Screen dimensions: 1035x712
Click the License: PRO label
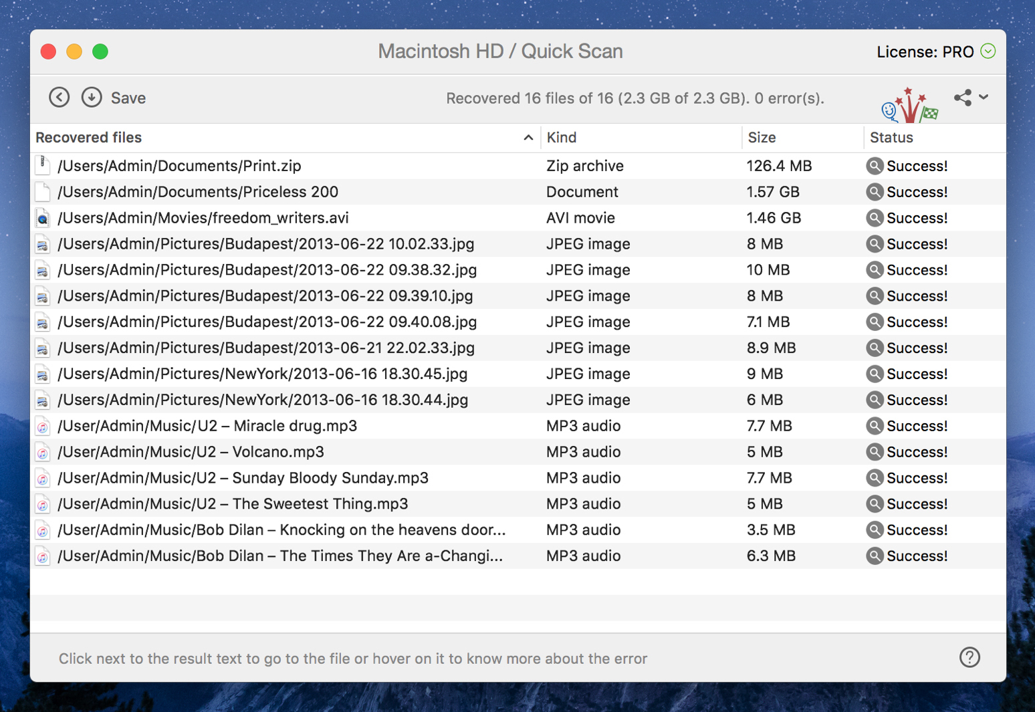925,52
